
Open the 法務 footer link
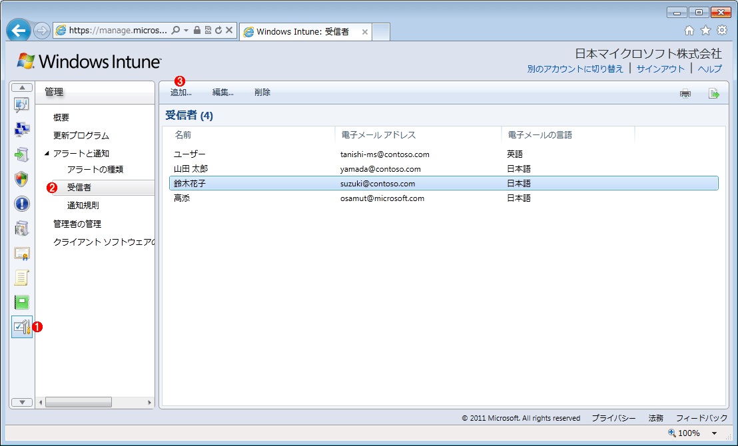click(x=655, y=418)
